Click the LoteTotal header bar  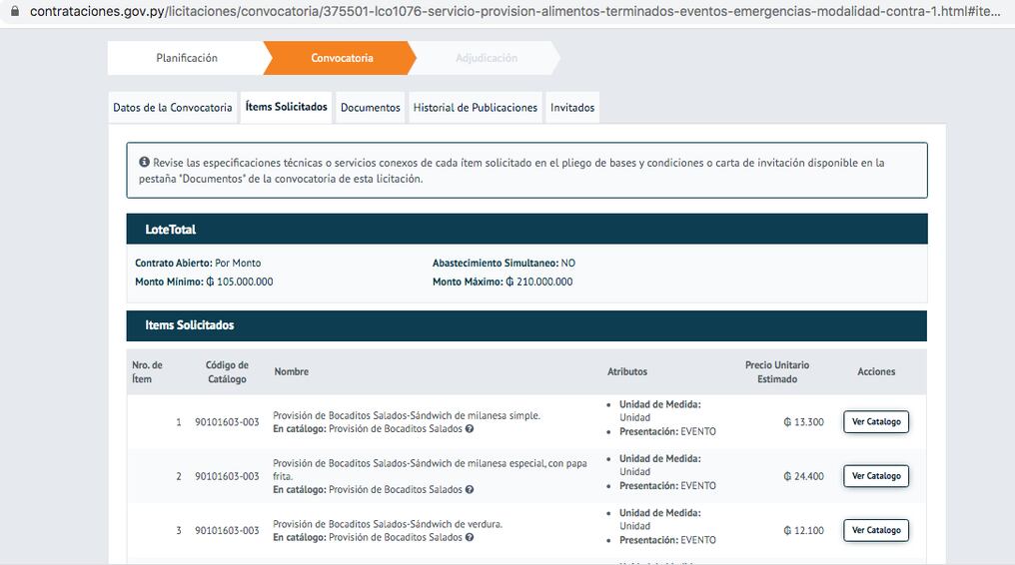tap(526, 229)
